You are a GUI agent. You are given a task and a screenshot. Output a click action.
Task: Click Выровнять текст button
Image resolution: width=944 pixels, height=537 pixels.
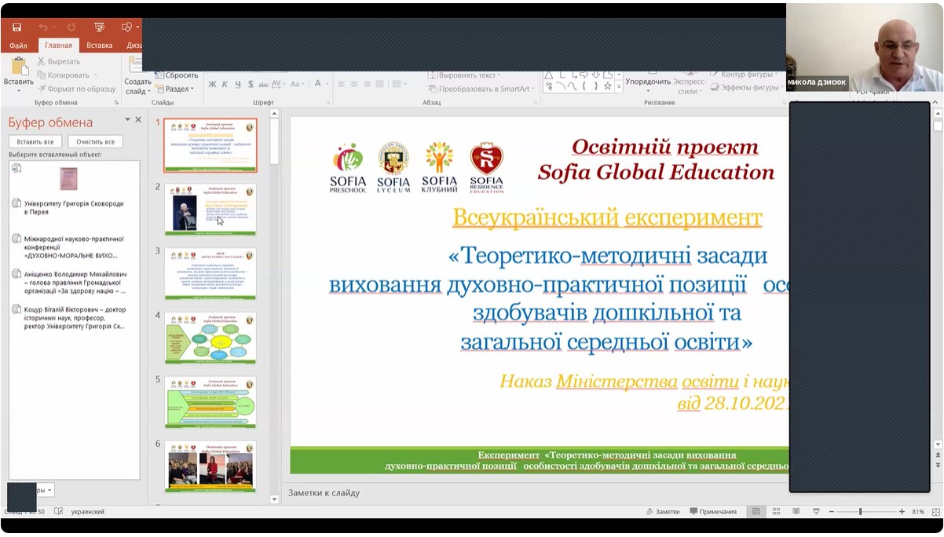pos(465,75)
